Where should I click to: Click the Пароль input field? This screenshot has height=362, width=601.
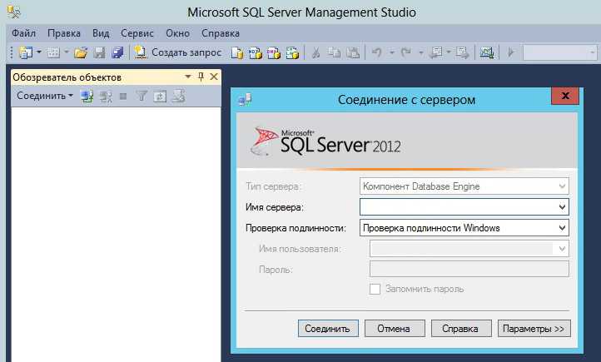pos(469,269)
